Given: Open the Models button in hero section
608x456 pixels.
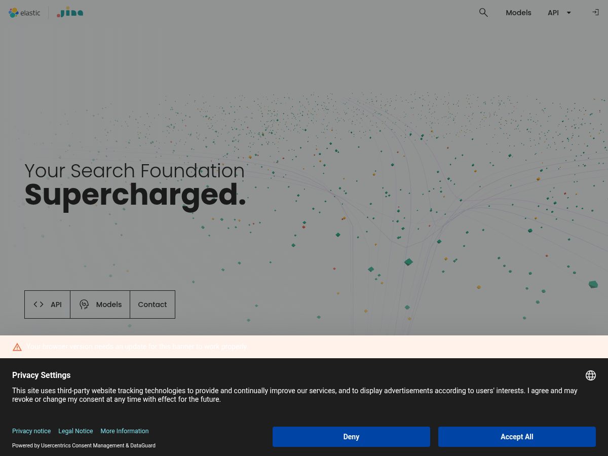Looking at the screenshot, I should pos(100,305).
